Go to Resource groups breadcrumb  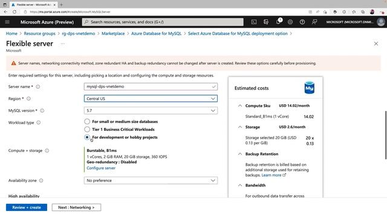39,34
